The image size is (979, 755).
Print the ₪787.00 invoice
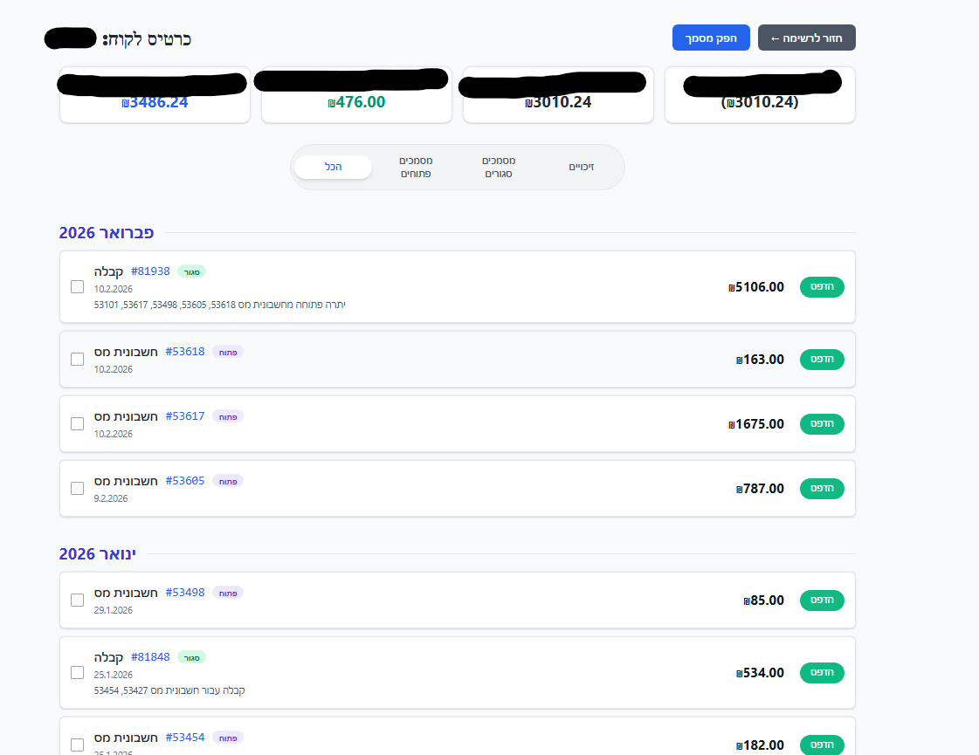(822, 488)
